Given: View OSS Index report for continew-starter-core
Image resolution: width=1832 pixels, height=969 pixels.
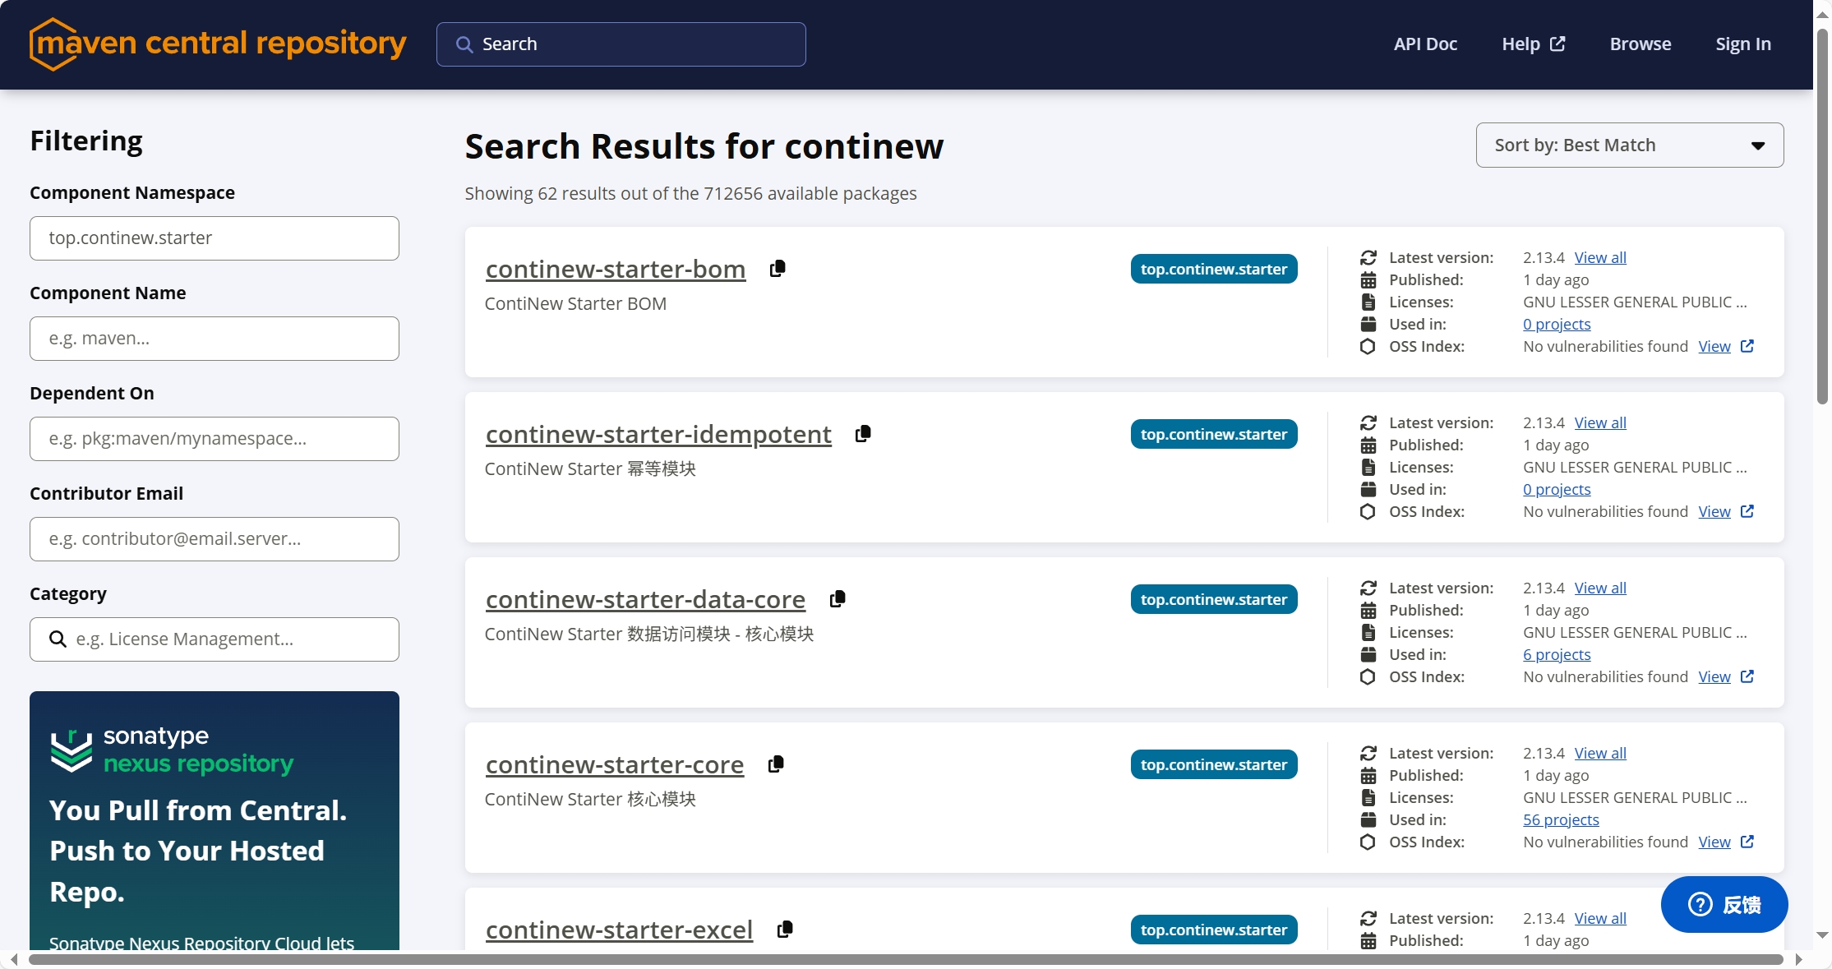Looking at the screenshot, I should pos(1714,842).
